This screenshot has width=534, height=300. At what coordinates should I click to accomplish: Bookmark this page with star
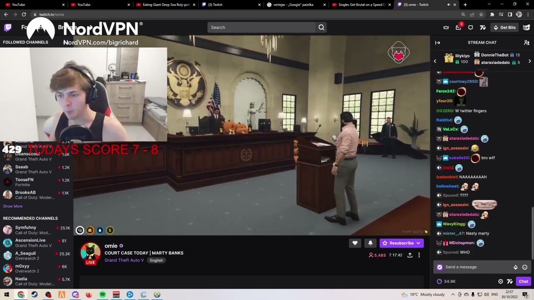point(481,15)
